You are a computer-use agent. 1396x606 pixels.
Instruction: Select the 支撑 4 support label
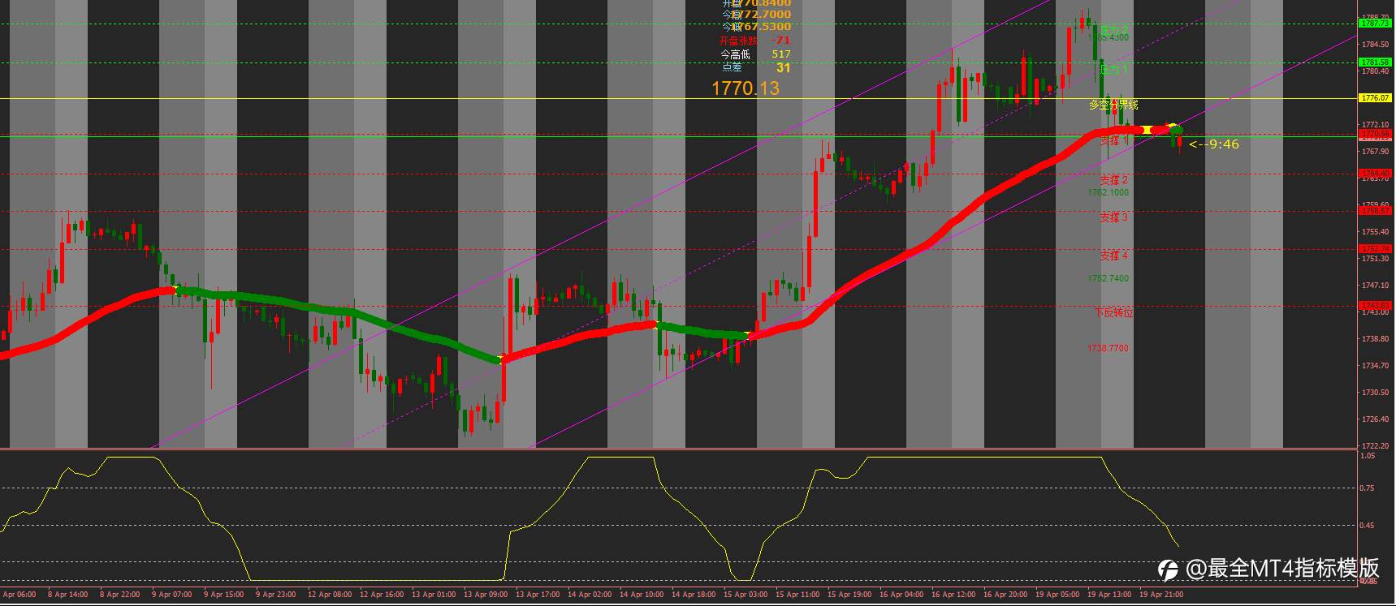(x=1114, y=256)
